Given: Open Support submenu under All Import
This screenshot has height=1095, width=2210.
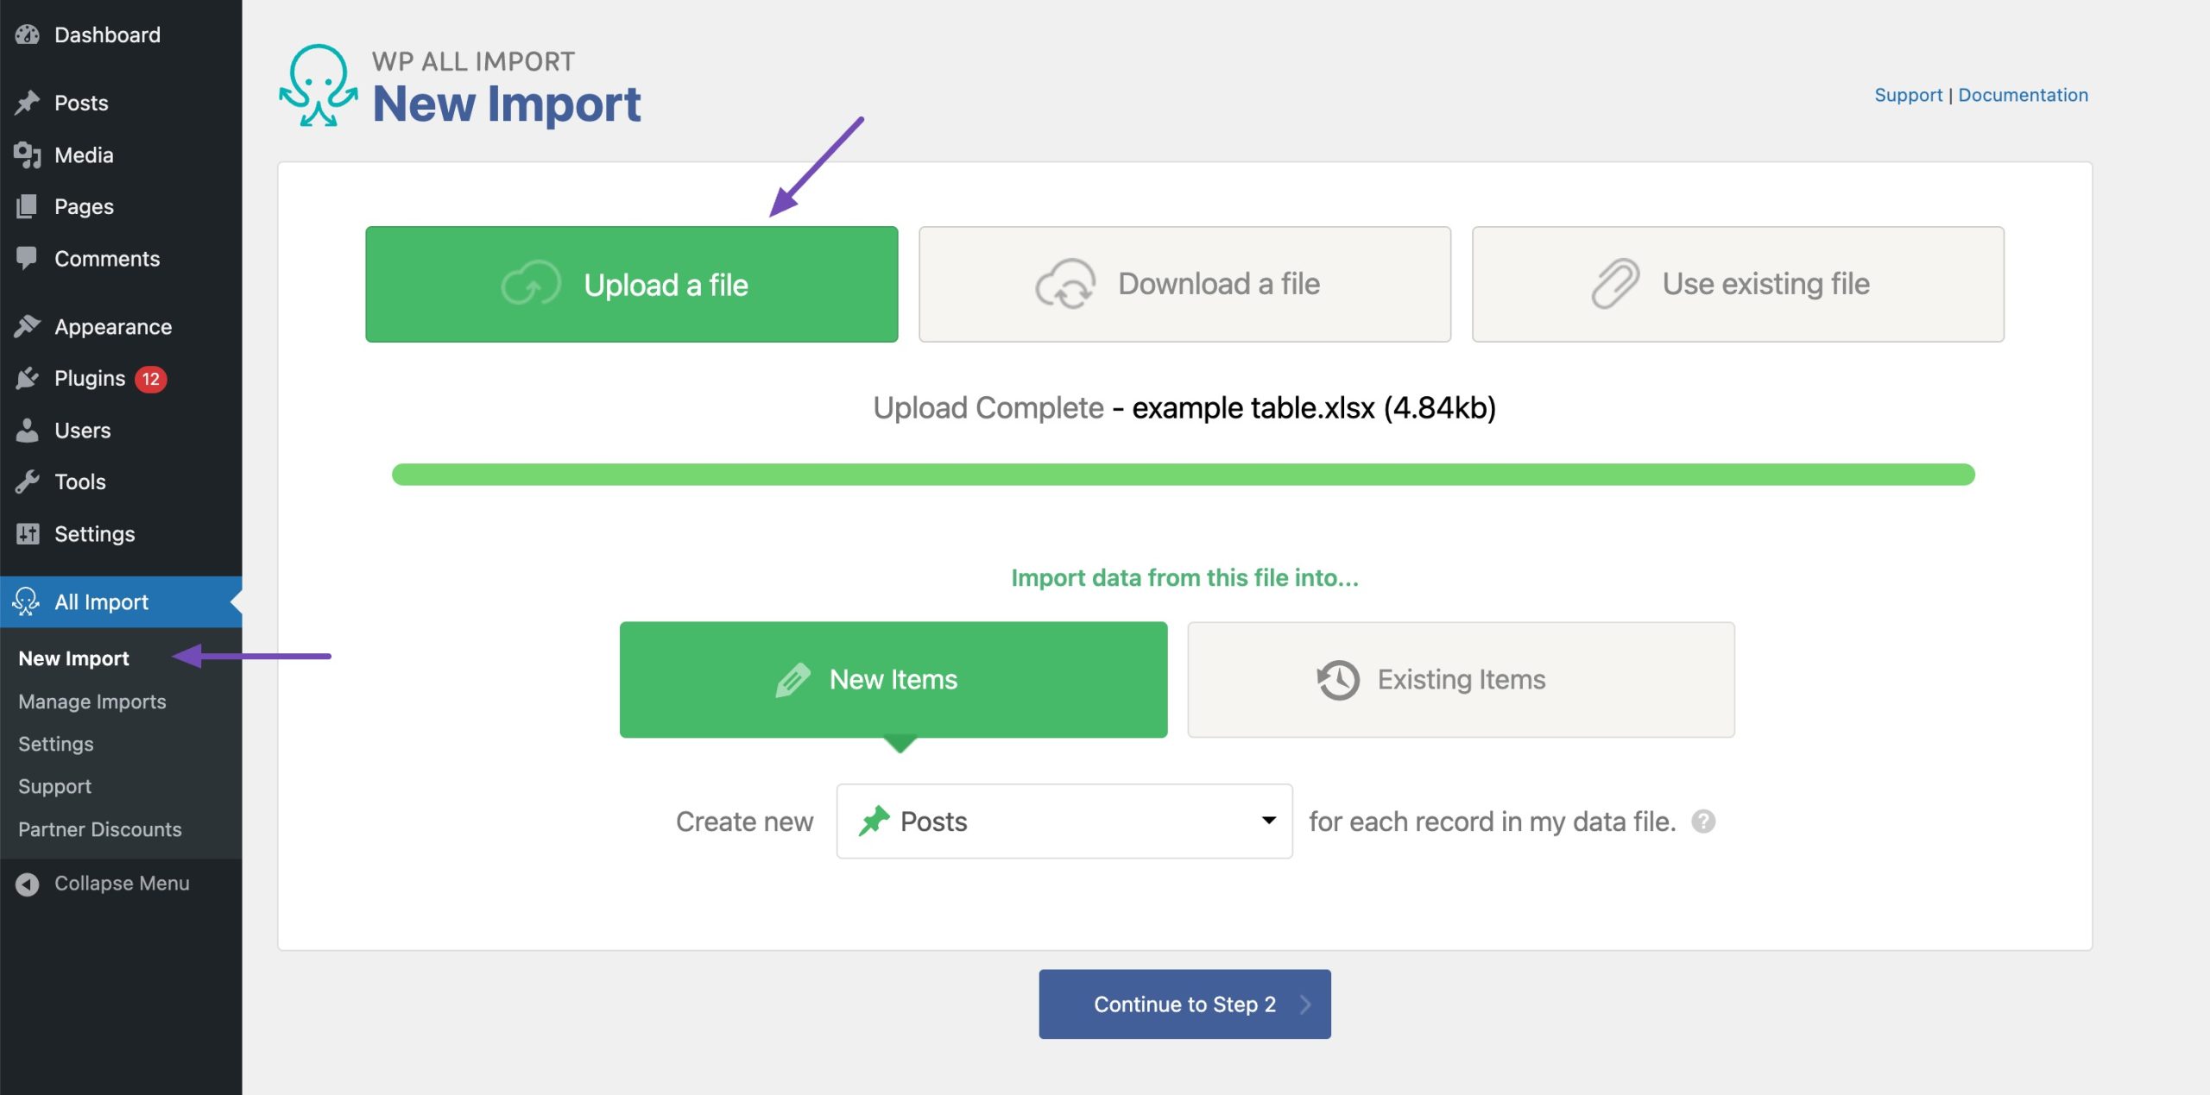Looking at the screenshot, I should pos(54,787).
